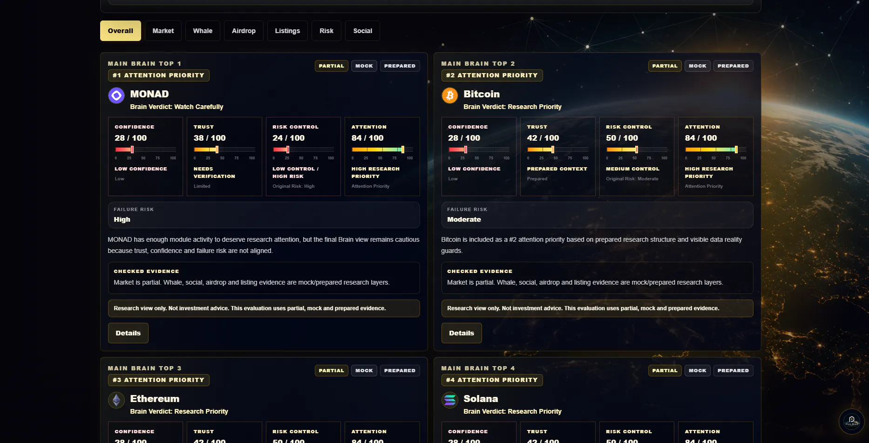Viewport: 869px width, 443px height.
Task: Click the 'LOW CONTROL / HIGH RISK' label
Action: (296, 173)
